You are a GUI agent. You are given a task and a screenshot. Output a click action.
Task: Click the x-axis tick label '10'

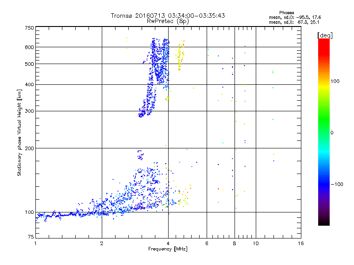point(256,243)
